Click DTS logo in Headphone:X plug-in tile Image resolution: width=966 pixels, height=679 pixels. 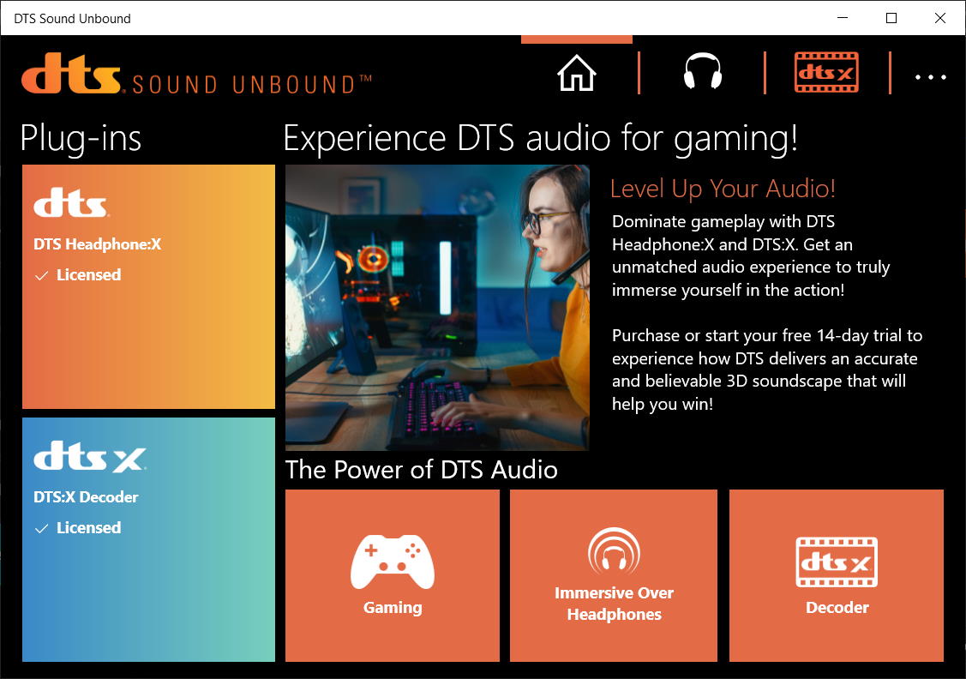pyautogui.click(x=71, y=206)
